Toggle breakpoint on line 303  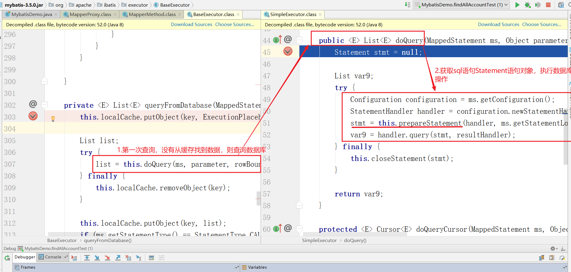click(33, 116)
